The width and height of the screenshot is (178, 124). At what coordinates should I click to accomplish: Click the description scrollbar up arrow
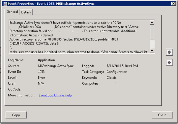[152, 22]
